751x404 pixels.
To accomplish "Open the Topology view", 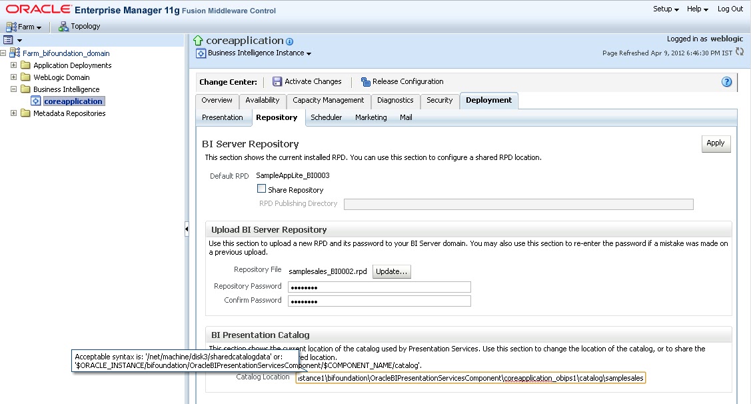I will click(79, 26).
